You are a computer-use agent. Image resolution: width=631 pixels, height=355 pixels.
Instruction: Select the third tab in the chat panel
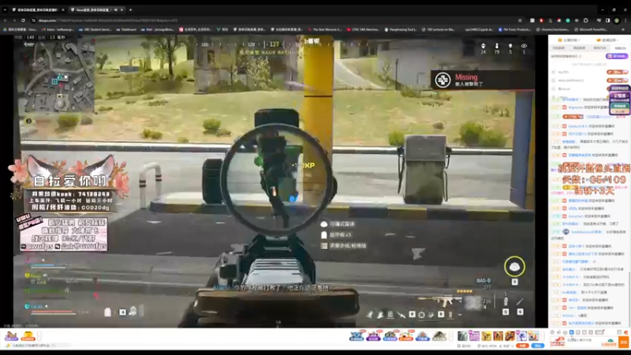[x=599, y=48]
